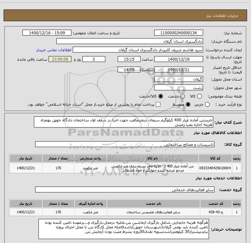This screenshot has height=243, width=251.
Task: Click the اطلاعات کالاهای مورد نیاز heading
Action: click(217, 133)
